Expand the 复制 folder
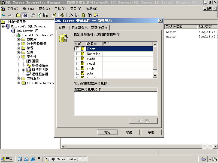This screenshot has width=218, height=163. (x=18, y=52)
